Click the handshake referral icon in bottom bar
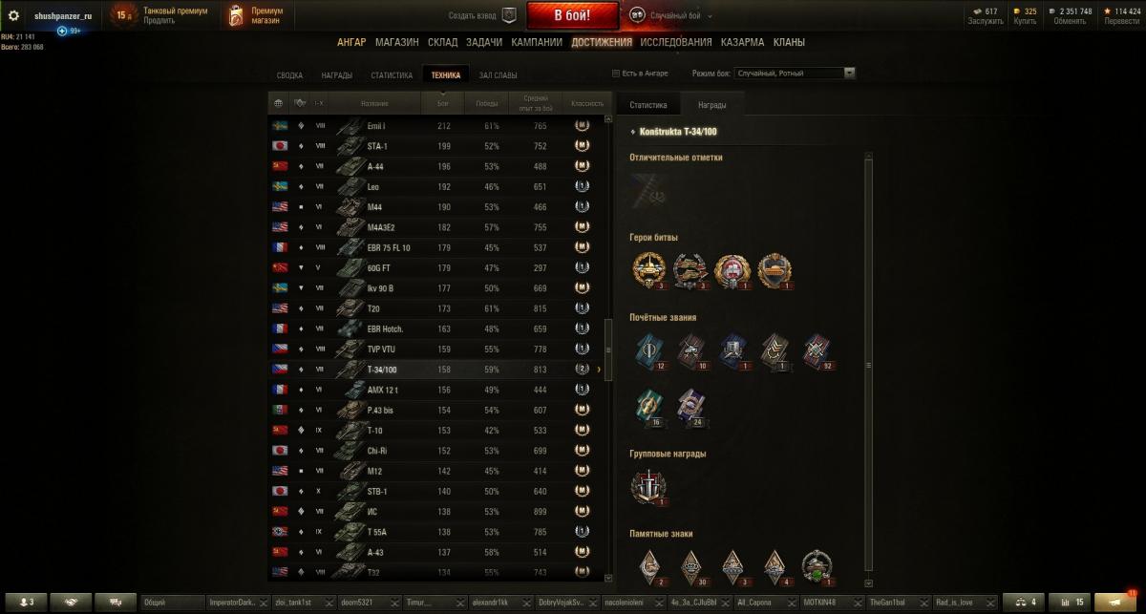The width and height of the screenshot is (1146, 614). tap(71, 603)
